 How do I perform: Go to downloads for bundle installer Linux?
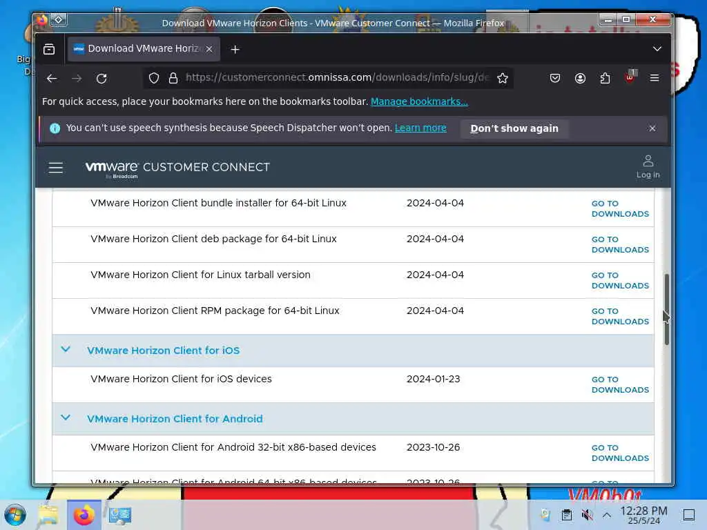coord(620,208)
